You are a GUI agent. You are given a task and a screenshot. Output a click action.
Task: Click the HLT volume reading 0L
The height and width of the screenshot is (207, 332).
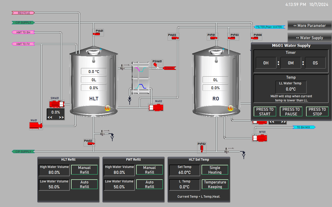pos(94,80)
